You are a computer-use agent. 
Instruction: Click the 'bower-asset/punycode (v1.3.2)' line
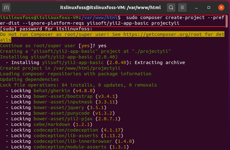point(60,113)
